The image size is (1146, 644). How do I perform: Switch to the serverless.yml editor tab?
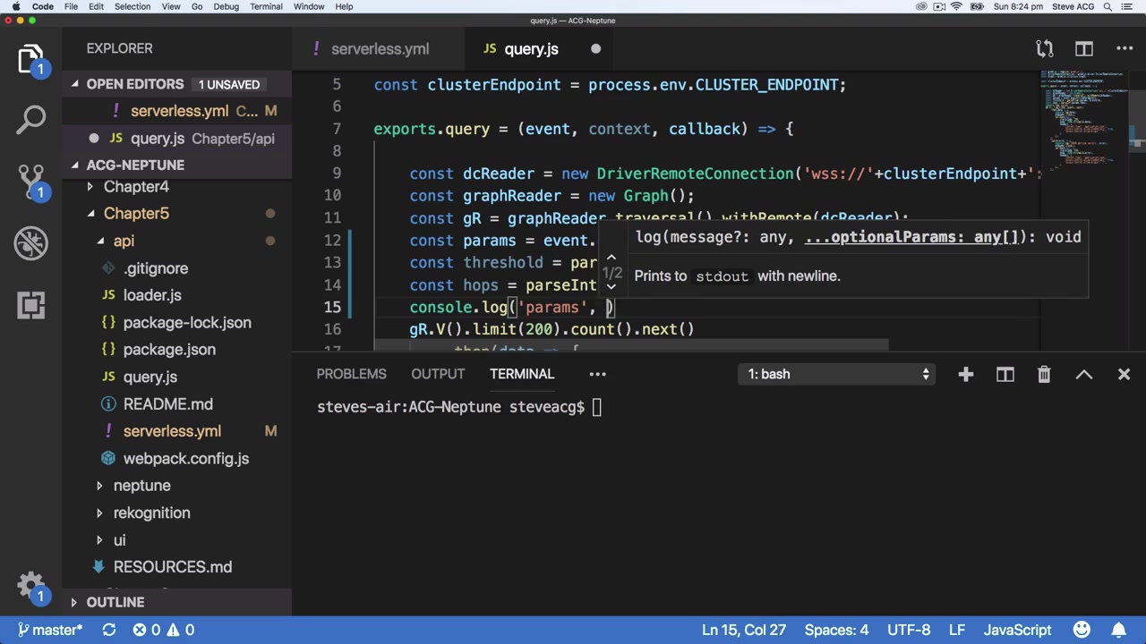pyautogui.click(x=380, y=49)
